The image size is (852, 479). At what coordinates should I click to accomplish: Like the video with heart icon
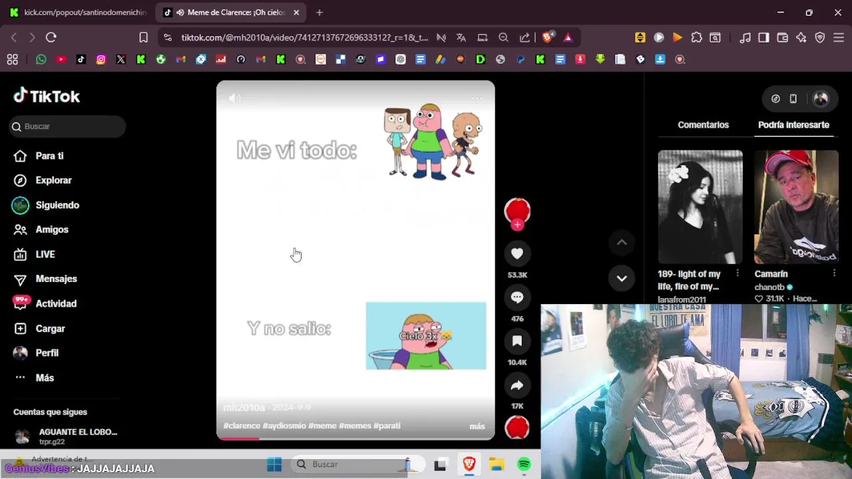(517, 253)
